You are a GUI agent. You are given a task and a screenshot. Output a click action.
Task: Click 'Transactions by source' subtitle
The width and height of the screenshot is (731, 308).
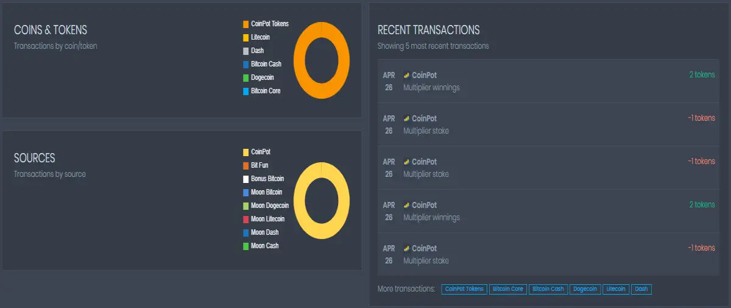(50, 174)
